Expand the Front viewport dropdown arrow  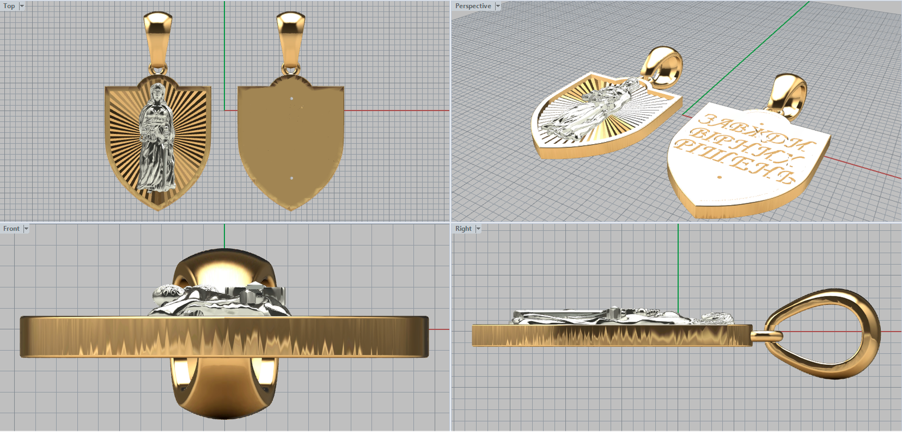26,229
